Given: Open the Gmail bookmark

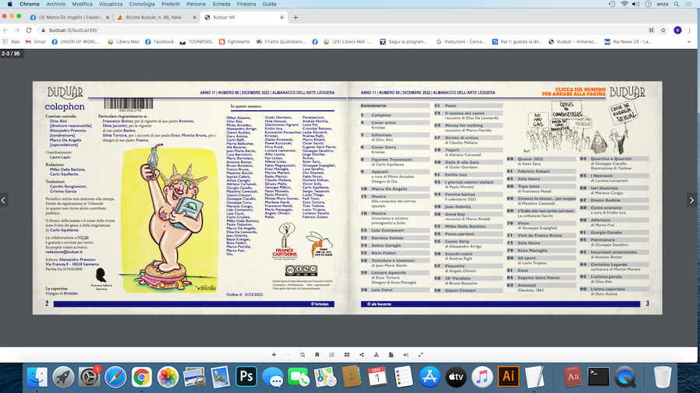Looking at the screenshot, I should point(36,41).
